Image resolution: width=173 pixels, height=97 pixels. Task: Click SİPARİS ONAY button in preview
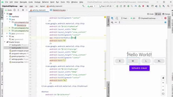[x=139, y=68]
